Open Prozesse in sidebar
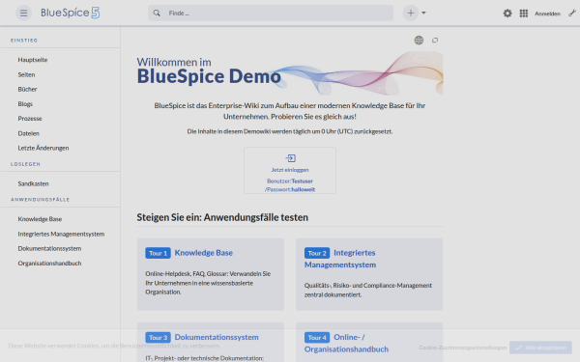This screenshot has width=580, height=362. click(30, 119)
